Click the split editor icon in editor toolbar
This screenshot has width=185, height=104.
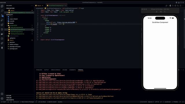pyautogui.click(x=180, y=5)
